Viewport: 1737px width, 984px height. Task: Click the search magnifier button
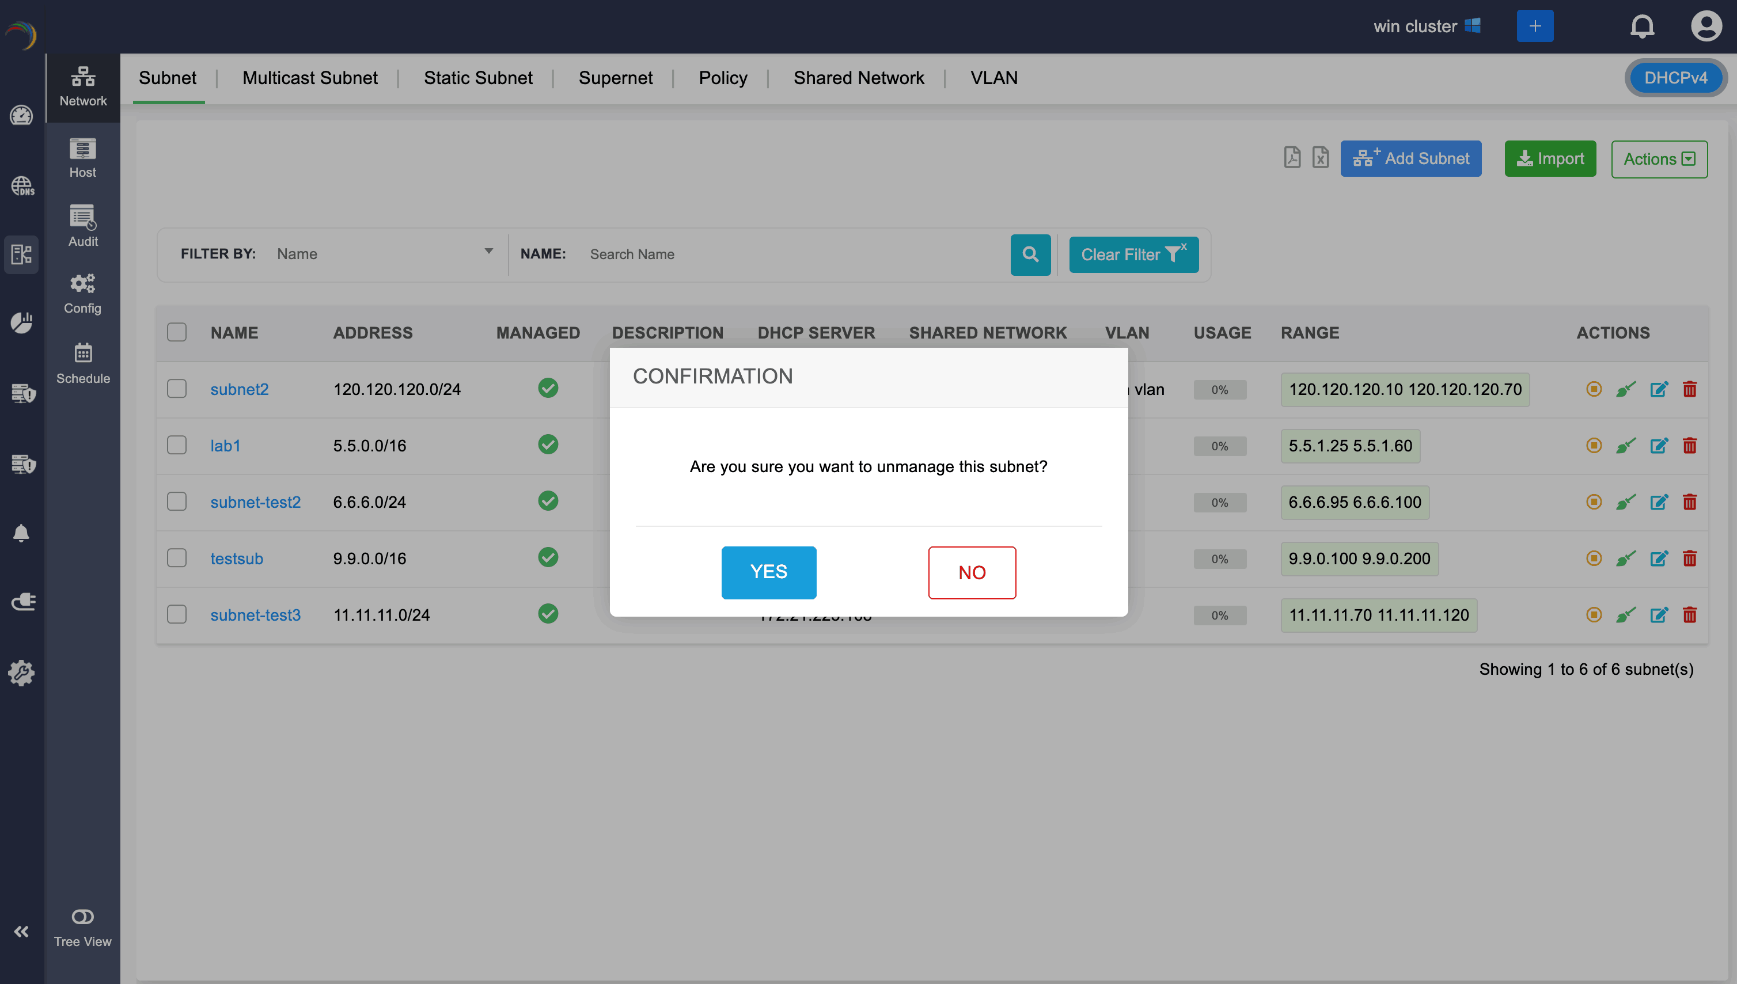(x=1030, y=255)
